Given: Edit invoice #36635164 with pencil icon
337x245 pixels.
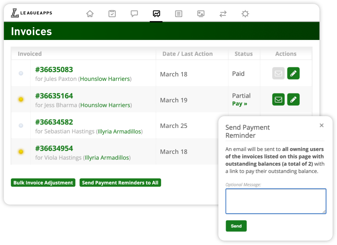Looking at the screenshot, I should [x=294, y=99].
